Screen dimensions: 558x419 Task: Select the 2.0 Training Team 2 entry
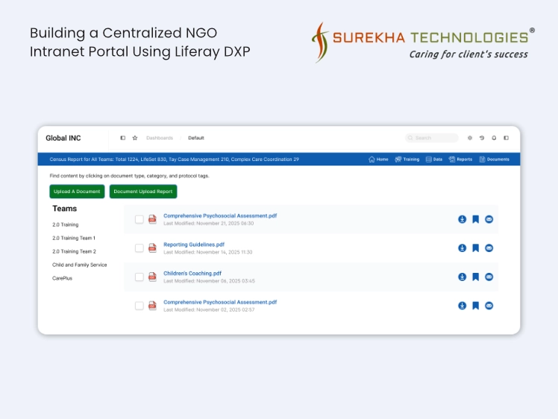coord(74,251)
